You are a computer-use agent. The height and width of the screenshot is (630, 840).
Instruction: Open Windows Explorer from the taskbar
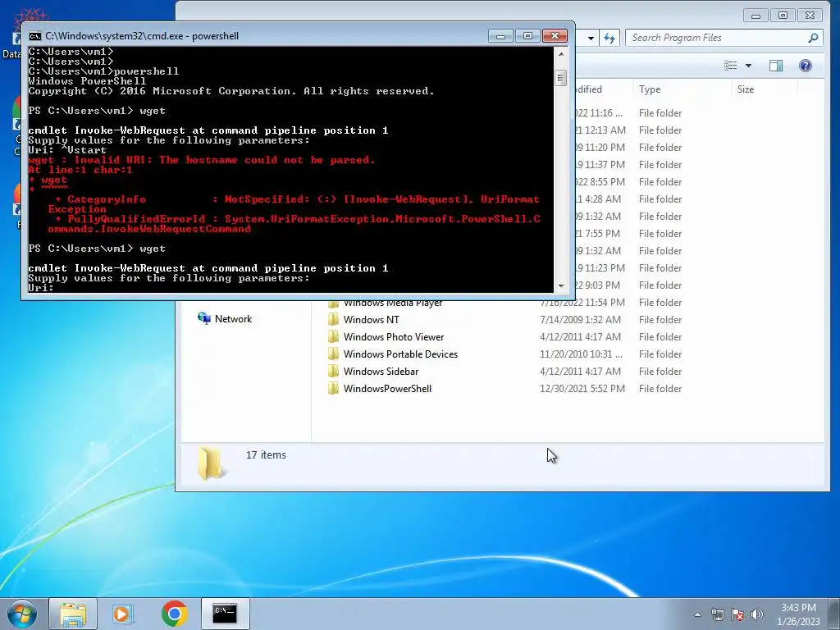tap(73, 614)
